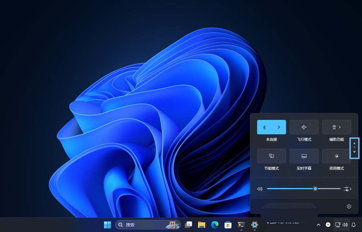Screen dimensions: 362x232
Task: Toggle 夜间模式 (night light) on
Action: (x=336, y=156)
